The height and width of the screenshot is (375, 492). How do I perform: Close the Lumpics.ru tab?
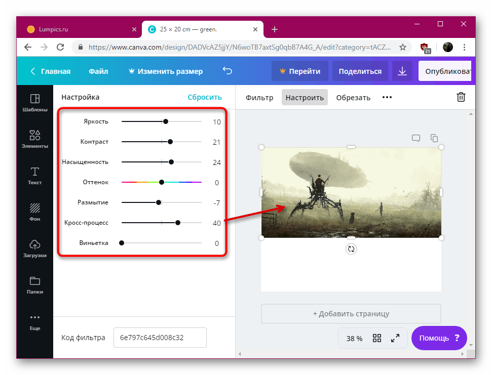point(134,29)
